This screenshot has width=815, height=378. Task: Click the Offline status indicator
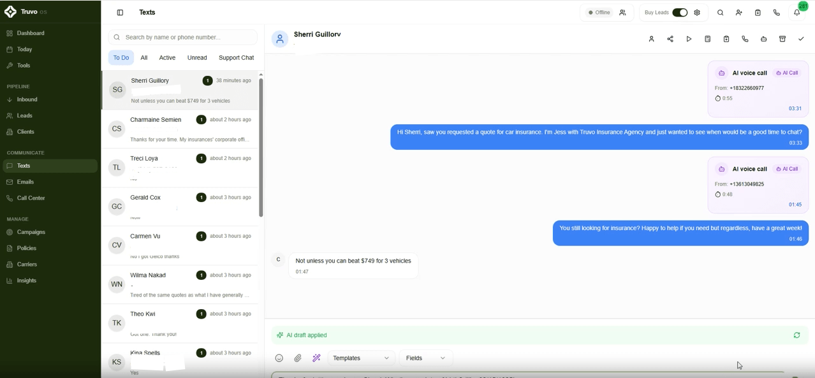click(599, 13)
